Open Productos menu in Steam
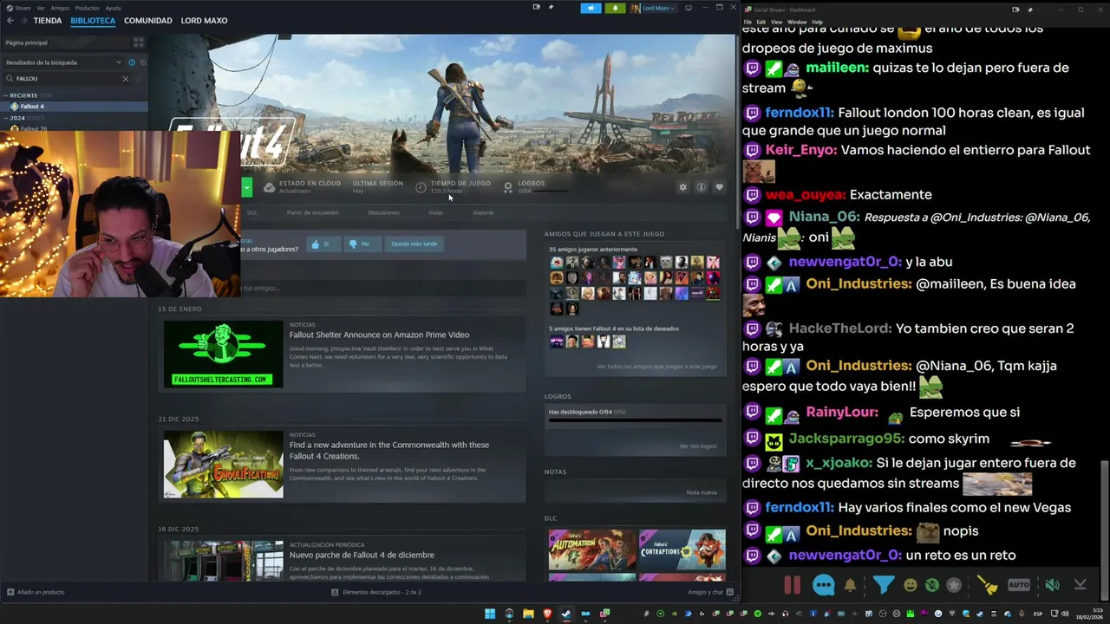Screen dimensions: 1110x624 coord(87,8)
